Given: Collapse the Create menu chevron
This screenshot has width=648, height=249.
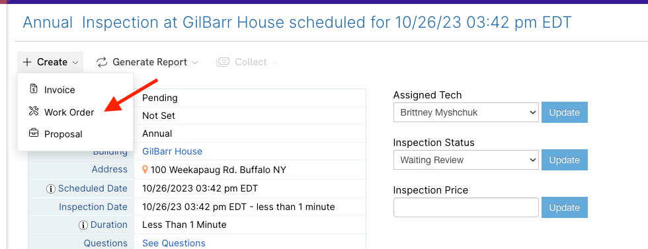Looking at the screenshot, I should (x=75, y=63).
